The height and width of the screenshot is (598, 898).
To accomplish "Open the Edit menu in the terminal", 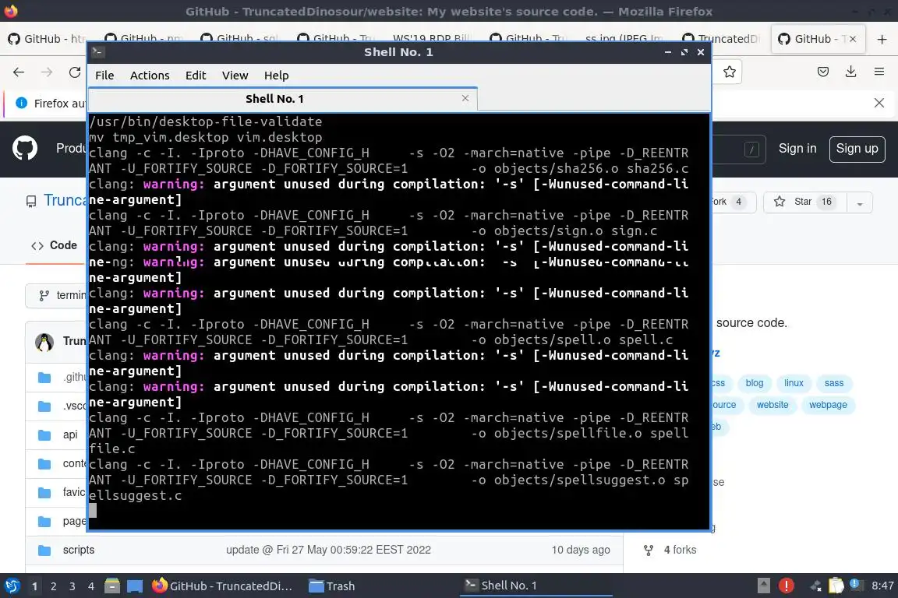I will [196, 76].
